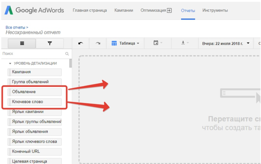
Task: Select the Группа объявлений tile
Action: coord(35,82)
